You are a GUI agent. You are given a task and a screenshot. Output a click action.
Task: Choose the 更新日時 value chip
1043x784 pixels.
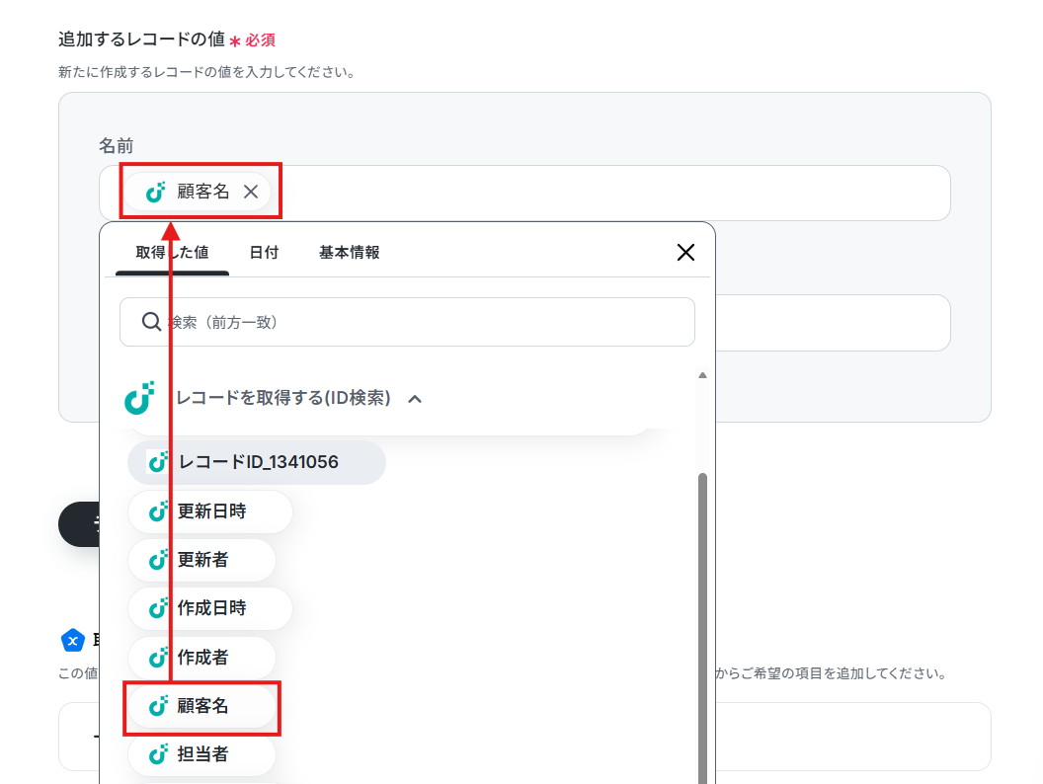210,511
